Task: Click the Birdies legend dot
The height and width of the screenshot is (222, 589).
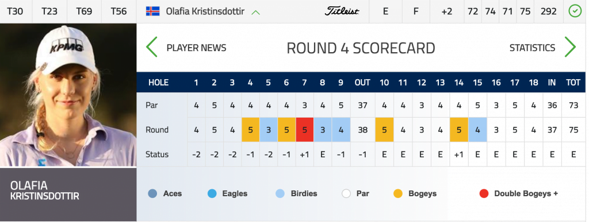Action: 280,193
